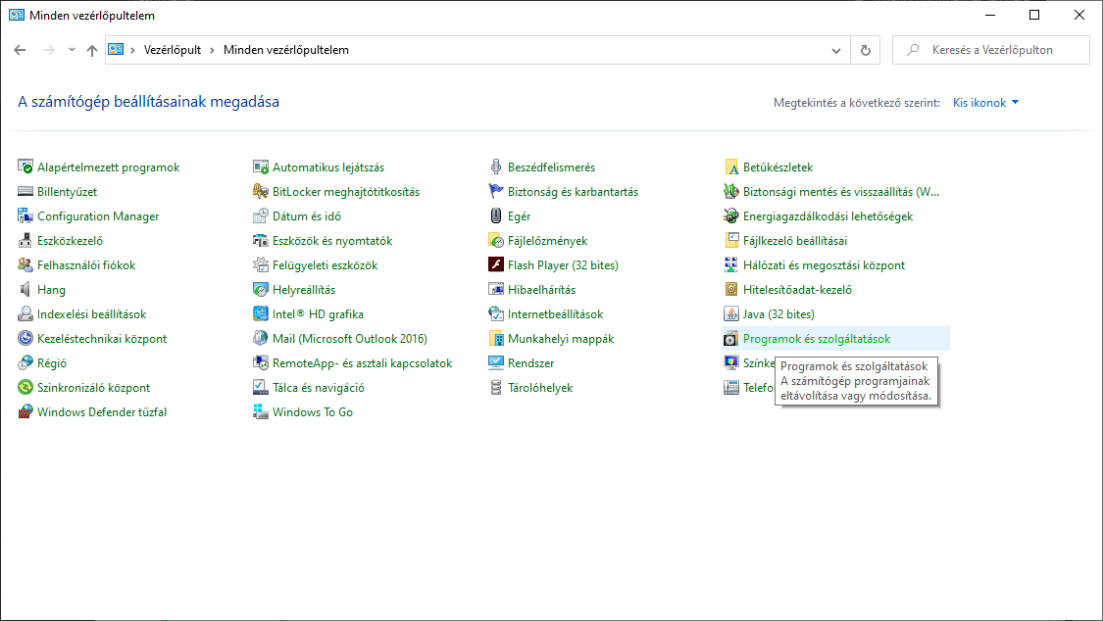
Task: Open Windows Defender tűzfal icon
Action: 25,412
